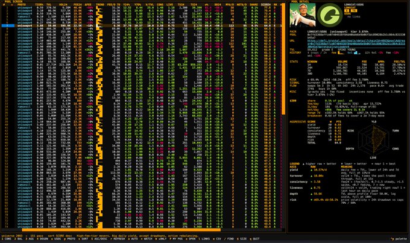
Task: Click the POOL DETAIL panel title
Action: pyautogui.click(x=300, y=2)
